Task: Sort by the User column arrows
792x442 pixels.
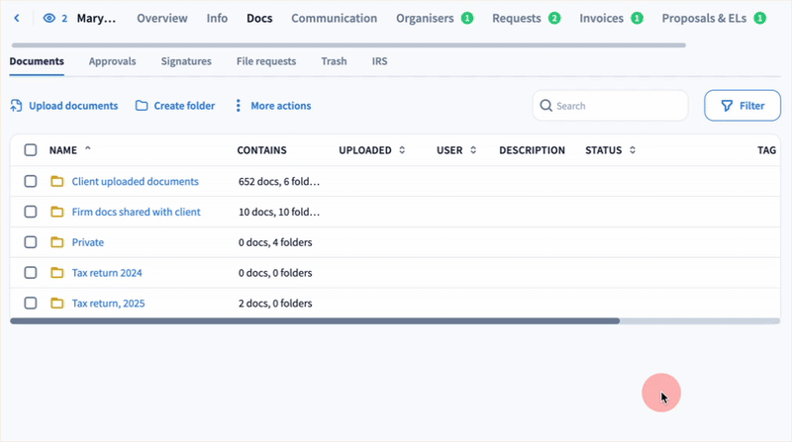Action: click(x=473, y=150)
